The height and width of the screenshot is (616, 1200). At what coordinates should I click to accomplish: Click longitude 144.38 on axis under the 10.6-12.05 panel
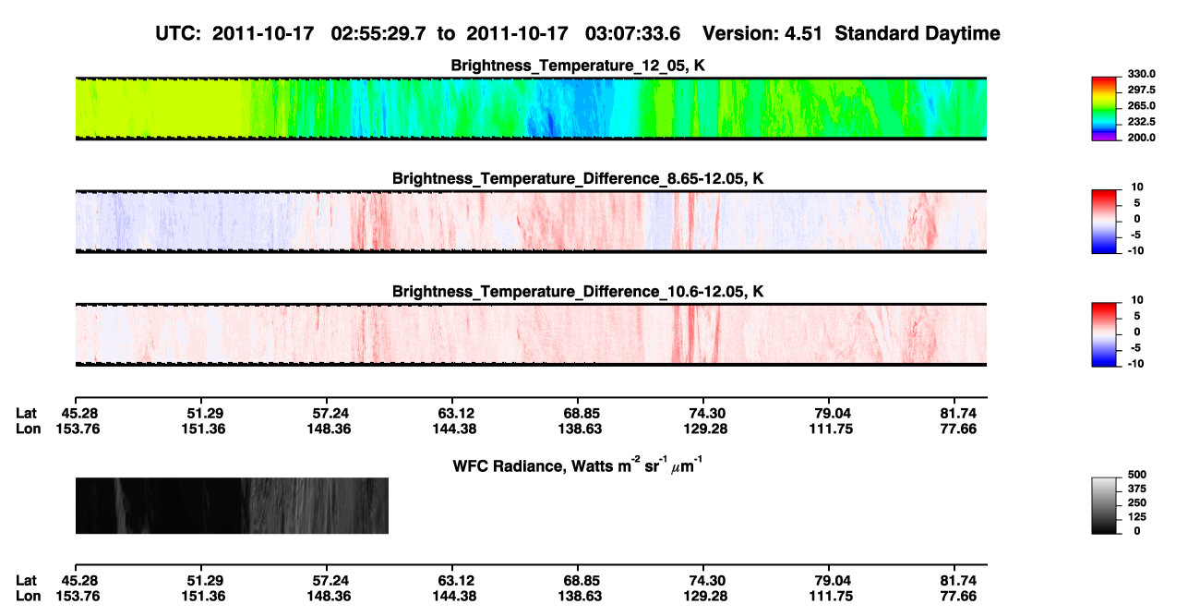pyautogui.click(x=456, y=429)
